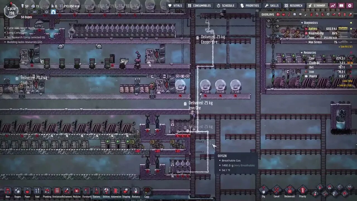Open the Cycle 198 report ready notification
This screenshot has width=357, height=201.
(21, 28)
